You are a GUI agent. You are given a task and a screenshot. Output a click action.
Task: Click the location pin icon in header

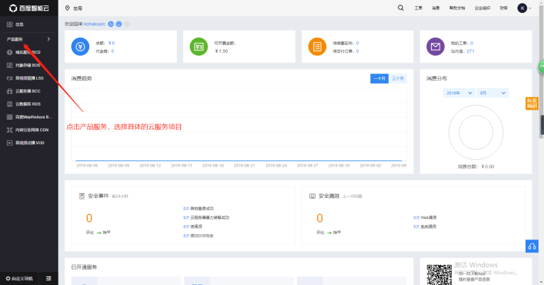tap(67, 8)
